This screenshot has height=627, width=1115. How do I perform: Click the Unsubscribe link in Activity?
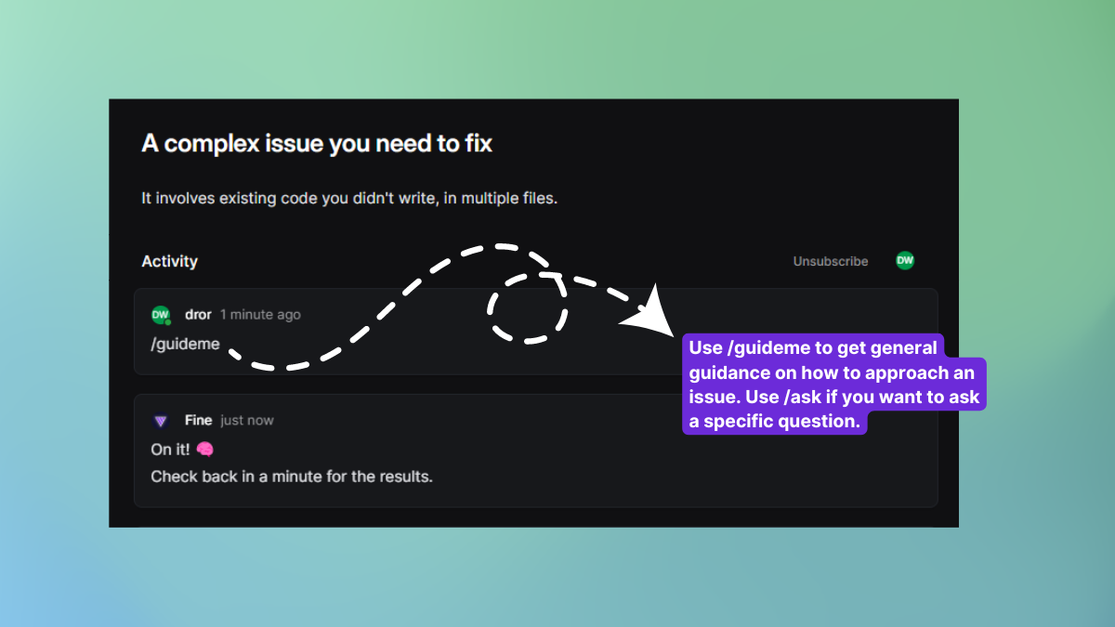point(830,261)
